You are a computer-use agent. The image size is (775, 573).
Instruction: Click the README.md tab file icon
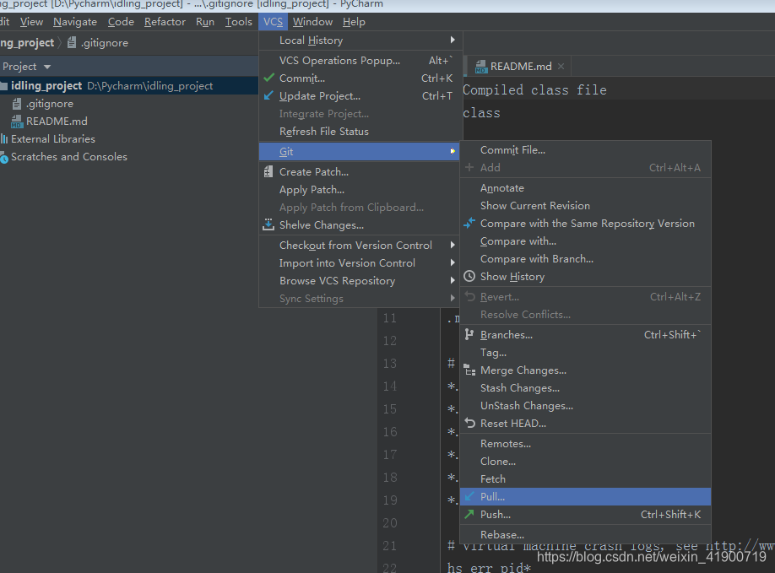[481, 66]
